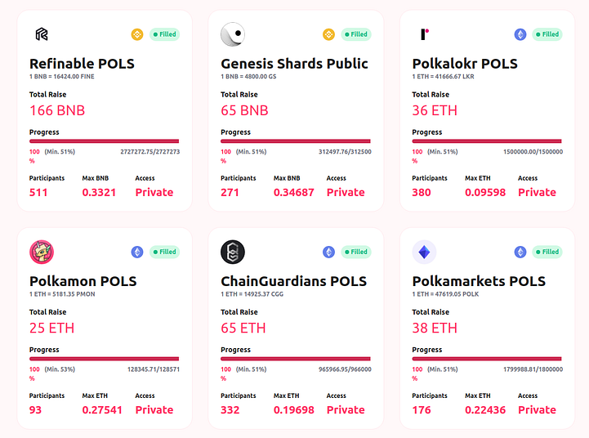Click the Filled badge on Refinable POLS
The height and width of the screenshot is (438, 589).
click(165, 34)
